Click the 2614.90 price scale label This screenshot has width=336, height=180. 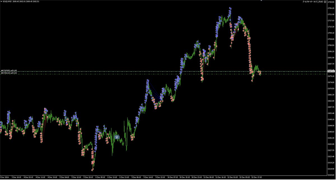(x=332, y=169)
